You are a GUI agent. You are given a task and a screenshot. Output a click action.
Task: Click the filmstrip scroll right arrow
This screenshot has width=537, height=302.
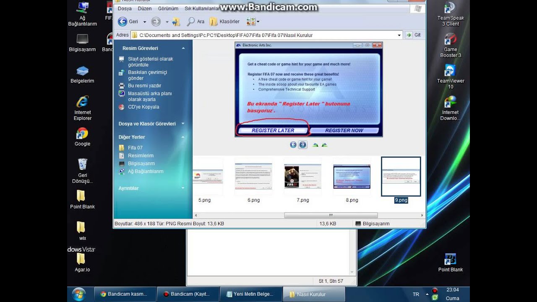(x=422, y=215)
